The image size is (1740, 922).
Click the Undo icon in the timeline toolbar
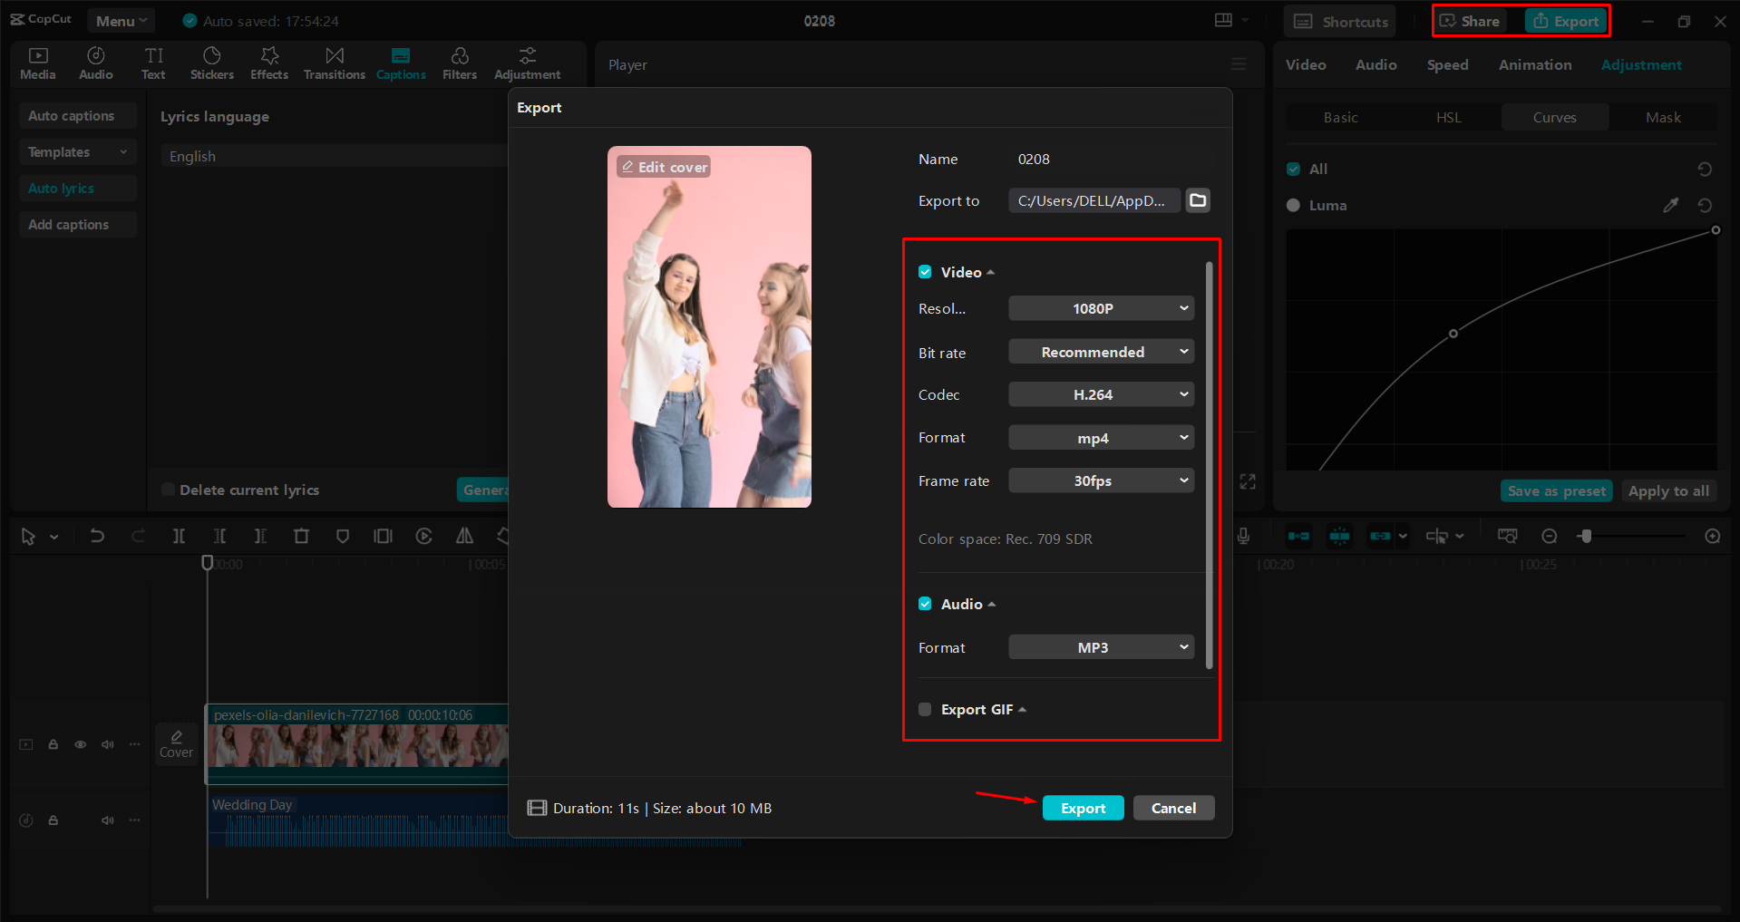(x=97, y=536)
